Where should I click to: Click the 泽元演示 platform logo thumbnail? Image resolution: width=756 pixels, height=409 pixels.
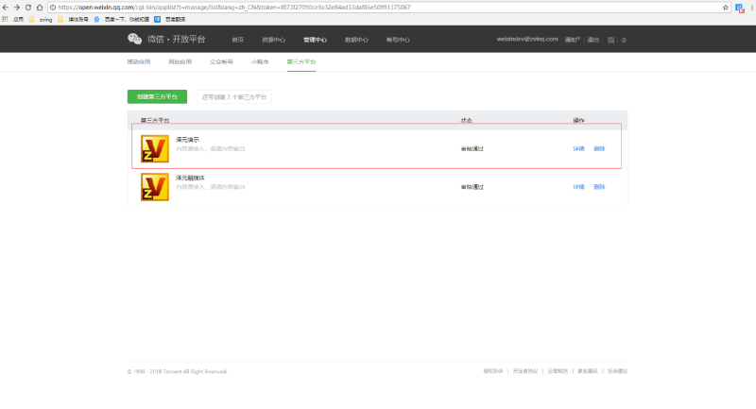[155, 149]
